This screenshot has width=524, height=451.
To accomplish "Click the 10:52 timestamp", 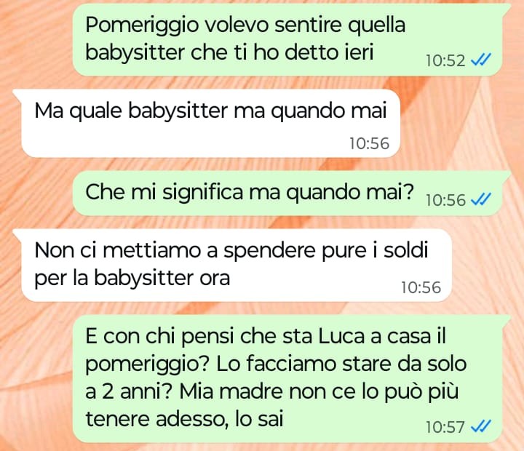I will 445,61.
